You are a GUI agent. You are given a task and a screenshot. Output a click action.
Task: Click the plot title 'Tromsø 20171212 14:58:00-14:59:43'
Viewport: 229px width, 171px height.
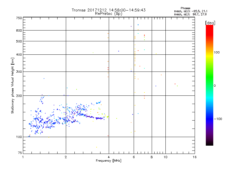pyautogui.click(x=108, y=10)
